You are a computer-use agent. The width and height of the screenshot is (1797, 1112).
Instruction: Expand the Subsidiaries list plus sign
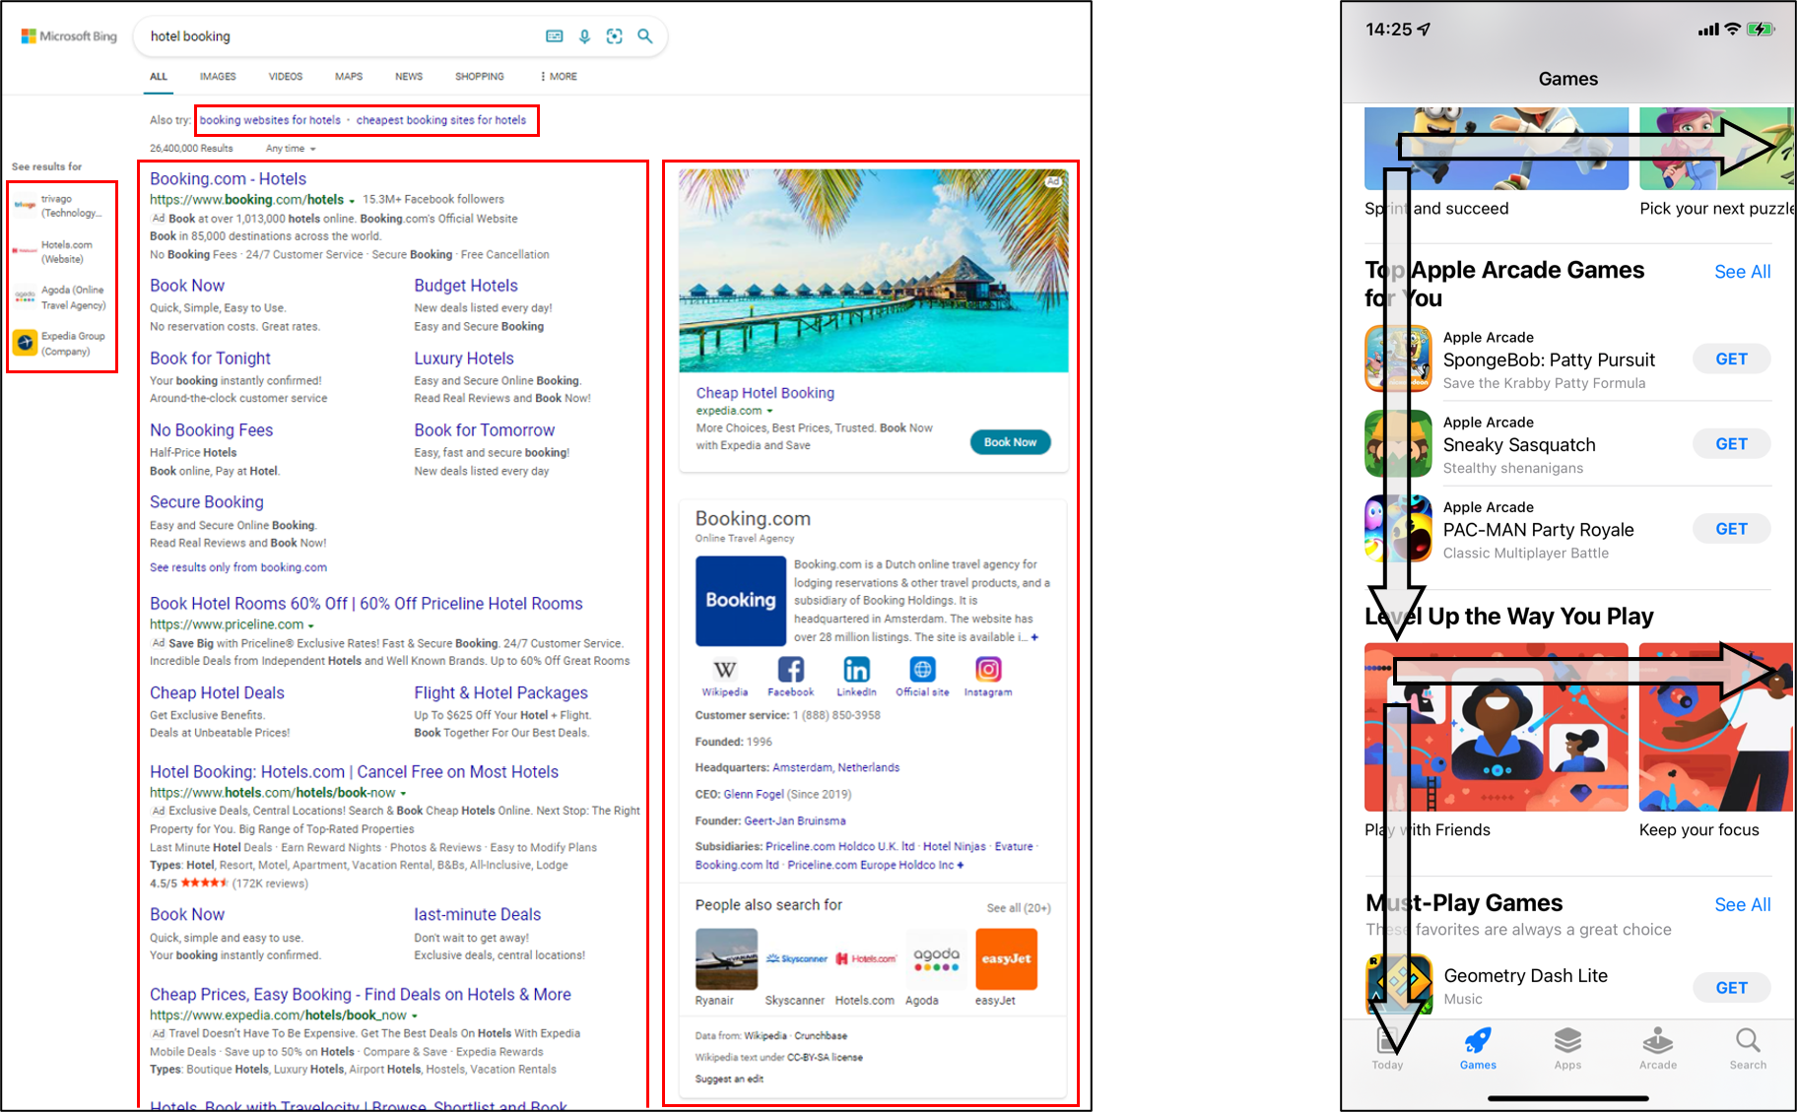[961, 865]
